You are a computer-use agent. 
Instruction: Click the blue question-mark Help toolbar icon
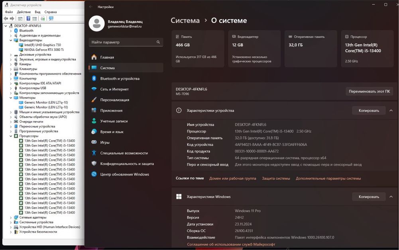coord(28,19)
